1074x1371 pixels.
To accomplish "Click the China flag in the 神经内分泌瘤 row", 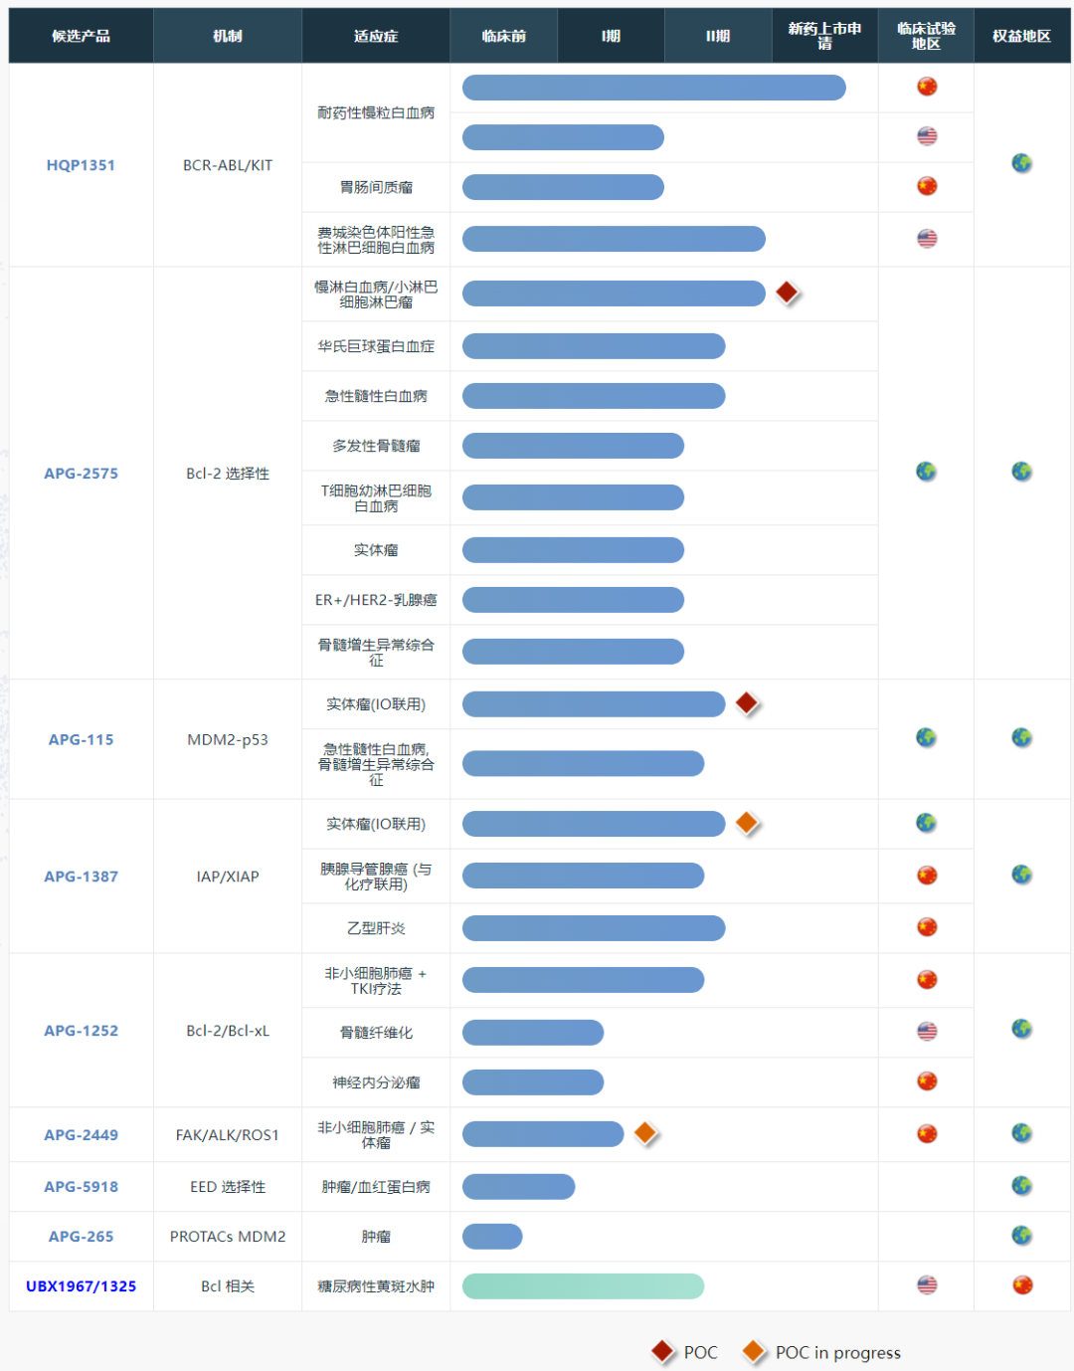I will [927, 1081].
